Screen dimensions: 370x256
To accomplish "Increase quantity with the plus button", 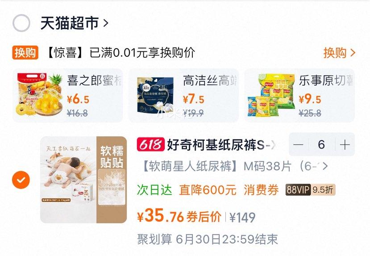I will click(345, 145).
